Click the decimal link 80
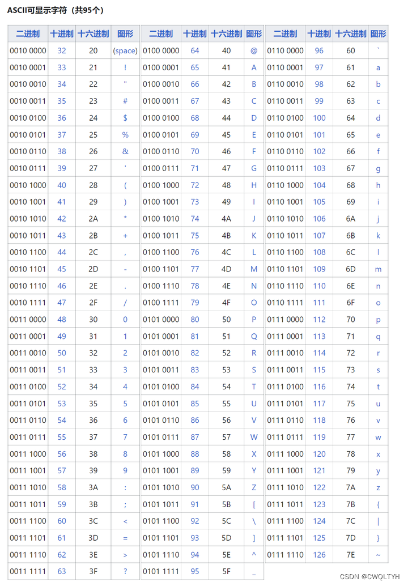Viewport: 408px width, 586px height. [x=195, y=320]
